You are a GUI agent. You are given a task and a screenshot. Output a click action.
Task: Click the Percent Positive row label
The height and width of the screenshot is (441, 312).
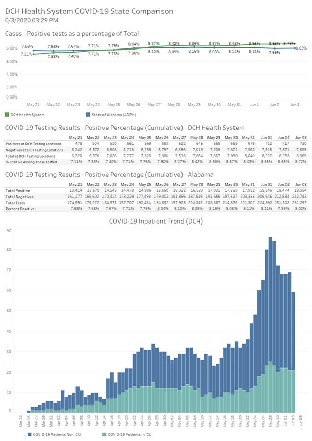pos(20,209)
